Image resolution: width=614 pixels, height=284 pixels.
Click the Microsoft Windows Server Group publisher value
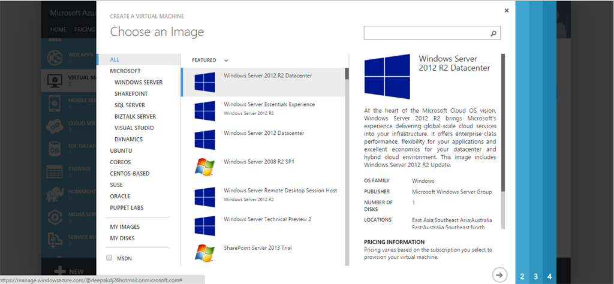point(452,192)
